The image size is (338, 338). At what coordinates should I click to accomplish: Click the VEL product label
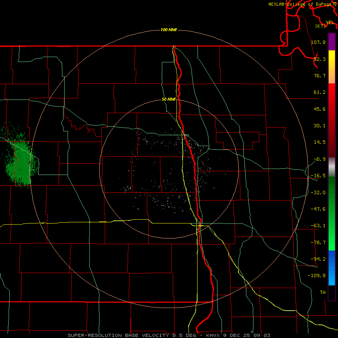[330, 23]
